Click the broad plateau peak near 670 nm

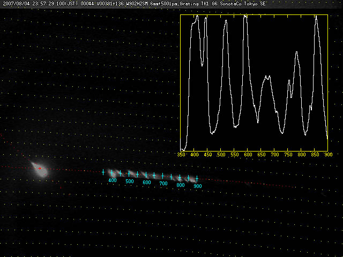(266, 78)
